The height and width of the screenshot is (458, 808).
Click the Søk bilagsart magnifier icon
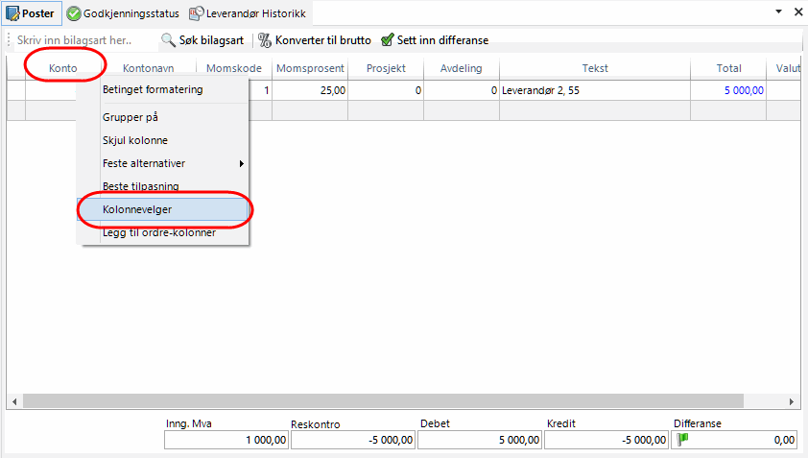point(168,40)
